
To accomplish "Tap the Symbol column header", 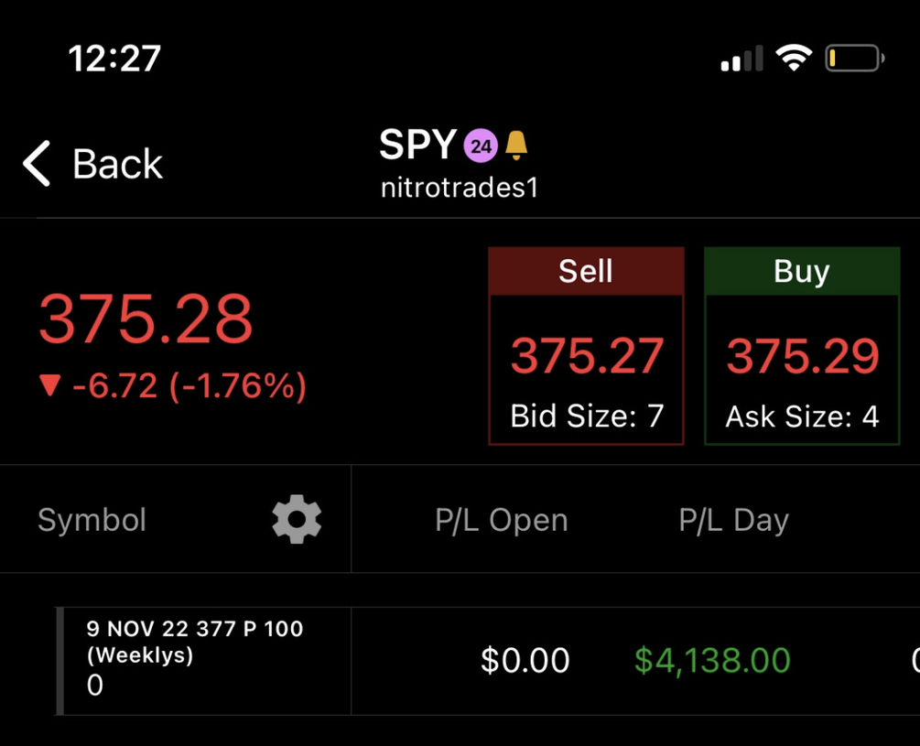I will 92,520.
